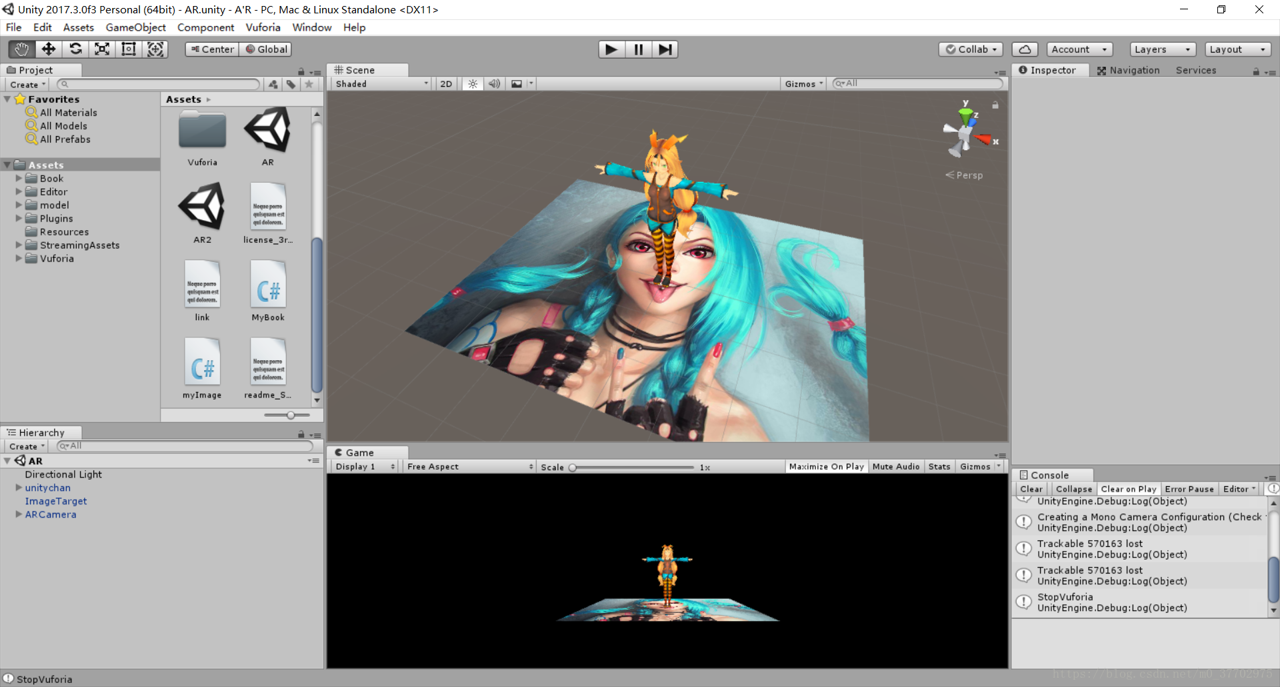
Task: Select the license_3r text asset
Action: click(x=268, y=207)
